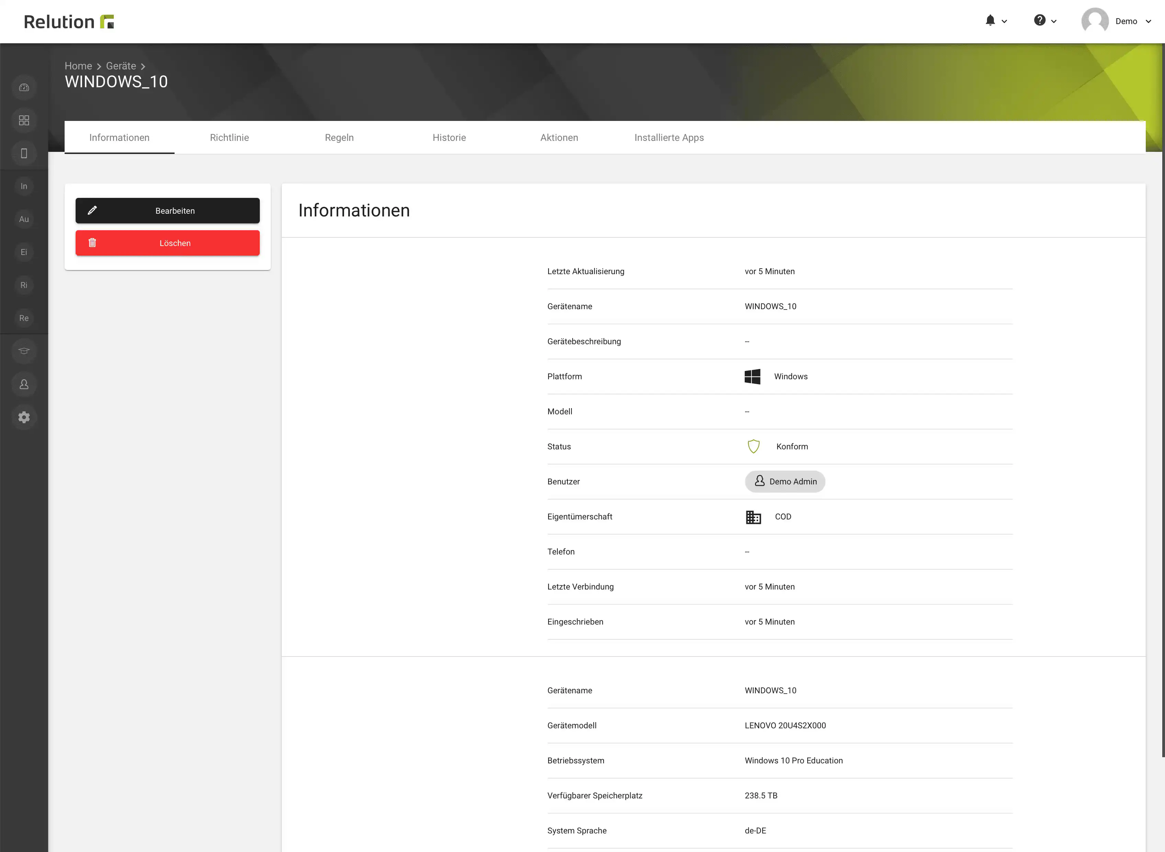Select the devices phone sidebar icon

point(24,153)
